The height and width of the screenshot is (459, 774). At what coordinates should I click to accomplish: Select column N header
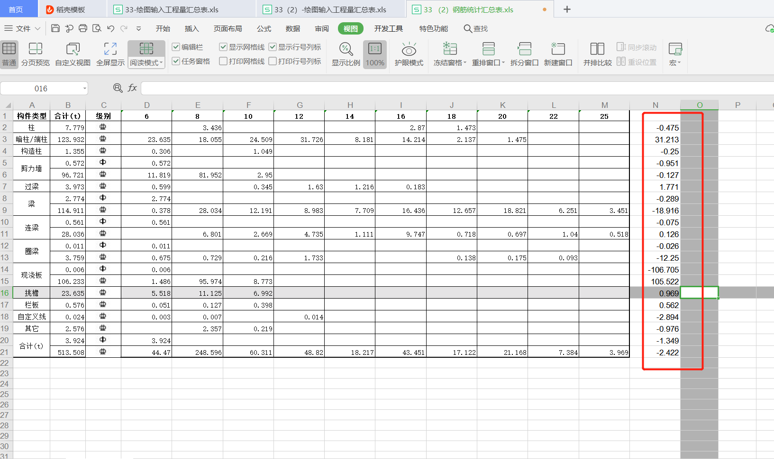click(x=655, y=105)
